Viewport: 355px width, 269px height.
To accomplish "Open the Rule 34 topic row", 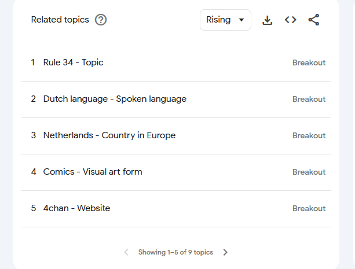I will click(73, 62).
